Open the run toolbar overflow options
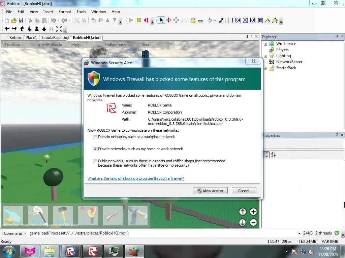 (152, 22)
